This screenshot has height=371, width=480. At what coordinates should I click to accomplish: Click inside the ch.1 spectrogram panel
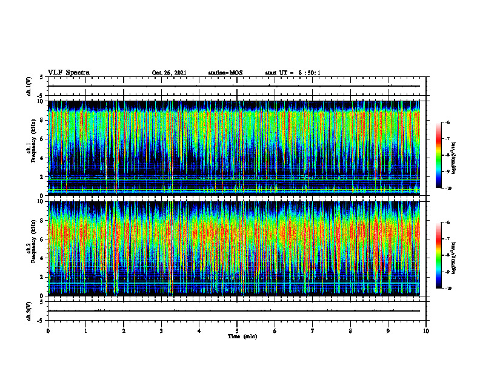(x=234, y=148)
